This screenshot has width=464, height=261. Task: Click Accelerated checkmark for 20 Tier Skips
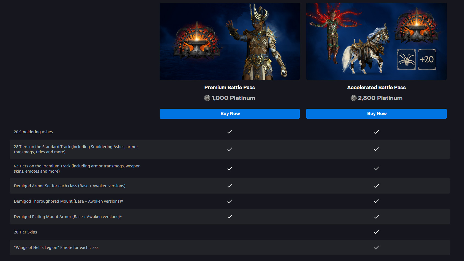(x=376, y=232)
